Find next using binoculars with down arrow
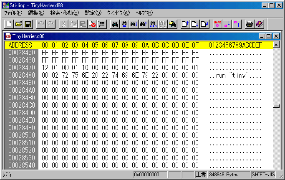The width and height of the screenshot is (285, 180). click(134, 24)
